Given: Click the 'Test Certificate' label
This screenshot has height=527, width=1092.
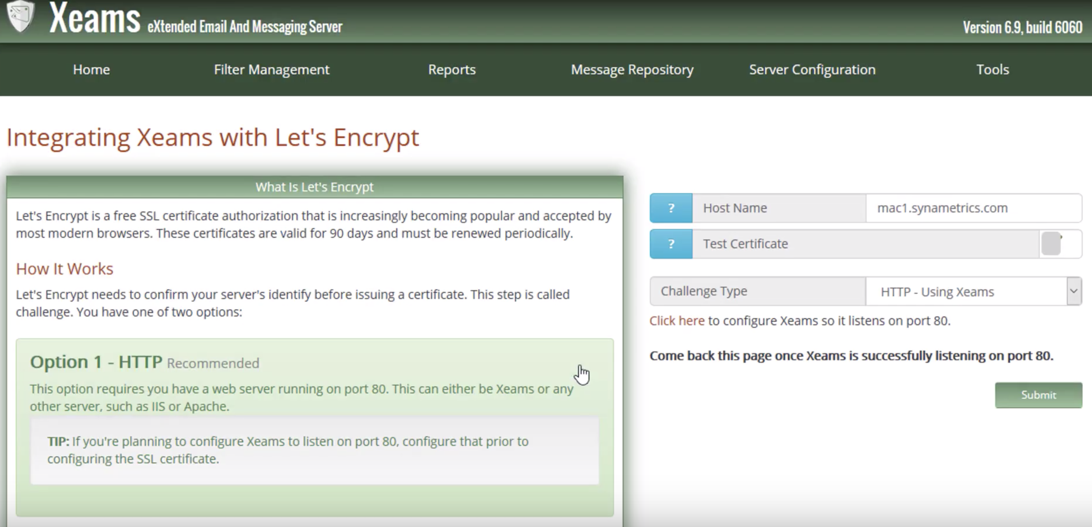Looking at the screenshot, I should pos(745,244).
